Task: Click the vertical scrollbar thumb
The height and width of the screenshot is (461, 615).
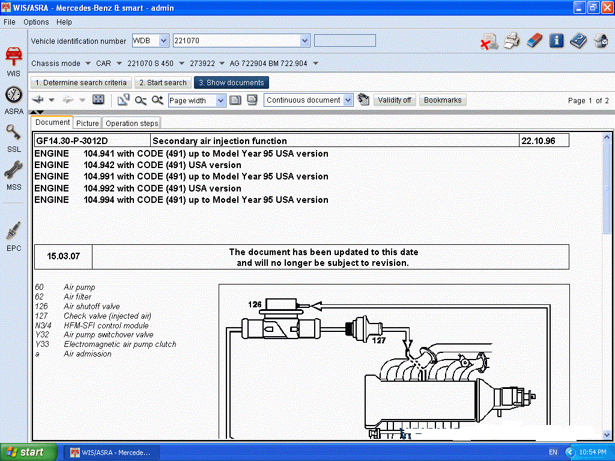Action: click(x=607, y=188)
